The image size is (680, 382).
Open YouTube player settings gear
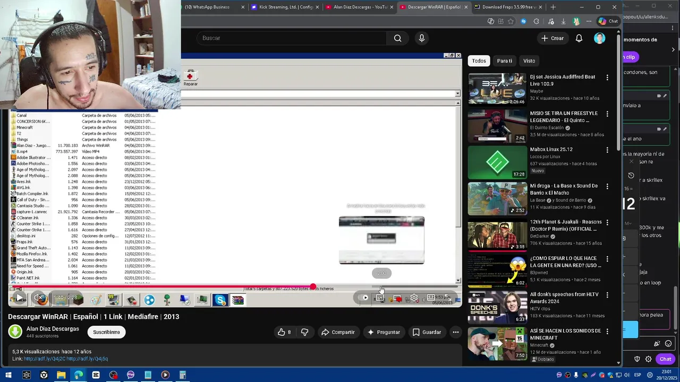point(414,298)
